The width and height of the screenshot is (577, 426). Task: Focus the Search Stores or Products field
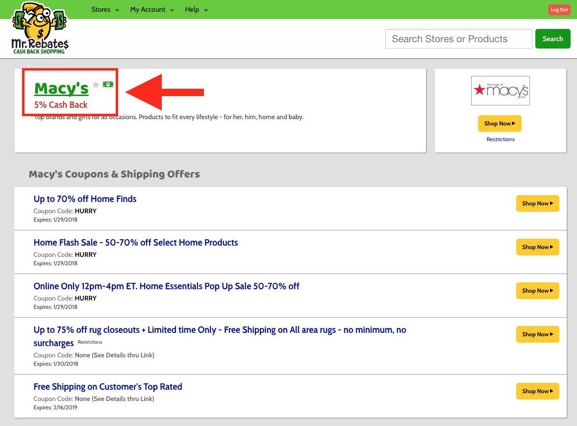(x=458, y=39)
